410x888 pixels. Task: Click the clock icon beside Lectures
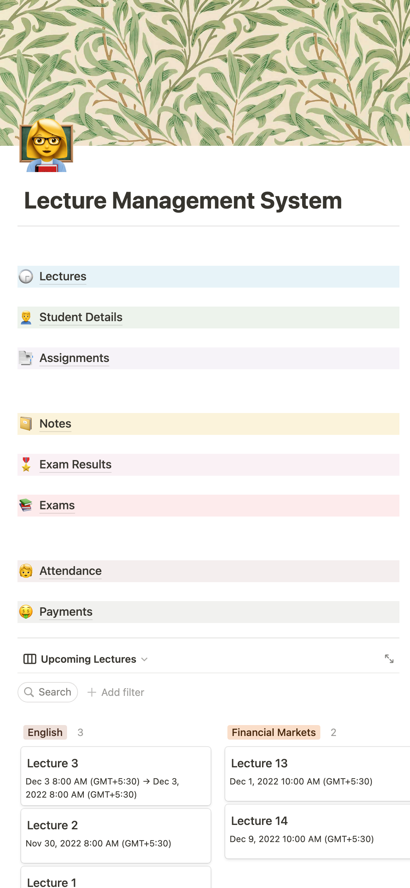click(x=26, y=277)
